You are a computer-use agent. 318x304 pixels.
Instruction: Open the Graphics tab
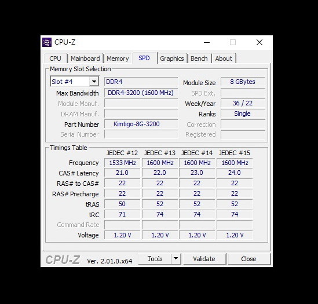click(x=172, y=58)
